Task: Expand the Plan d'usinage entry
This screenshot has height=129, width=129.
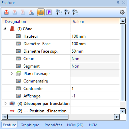Action: [12, 74]
